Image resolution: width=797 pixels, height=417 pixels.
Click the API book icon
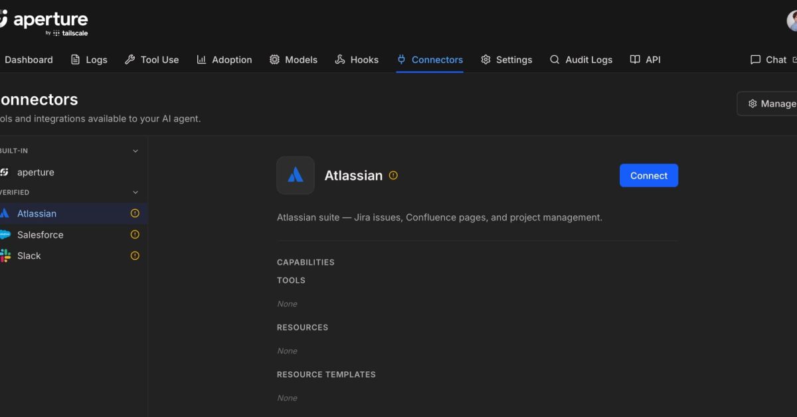point(635,60)
